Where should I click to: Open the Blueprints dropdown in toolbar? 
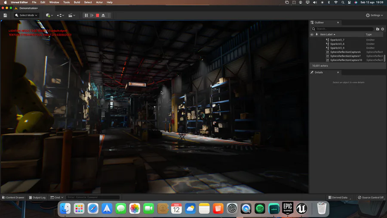click(x=61, y=16)
